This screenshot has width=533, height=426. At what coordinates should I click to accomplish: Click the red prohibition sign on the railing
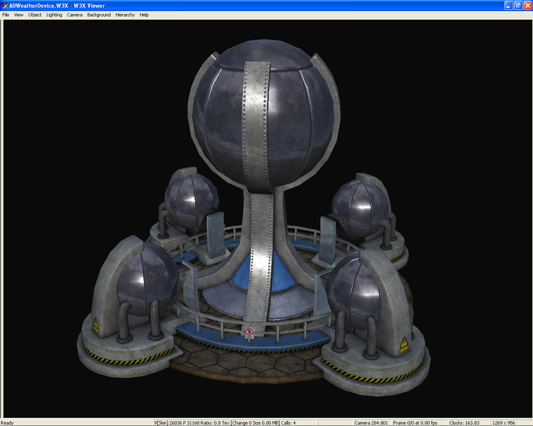[x=249, y=332]
